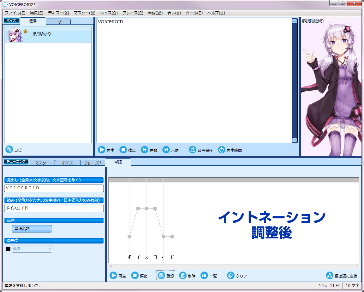Click the 読み field containing ボイスロイド

[54, 208]
